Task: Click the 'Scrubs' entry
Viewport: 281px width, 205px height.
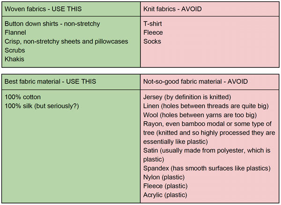Action: click(x=15, y=50)
